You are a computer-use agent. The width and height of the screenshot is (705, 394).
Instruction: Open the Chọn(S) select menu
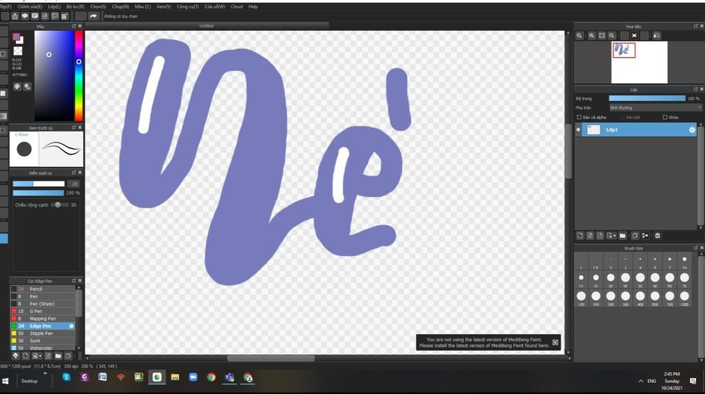pyautogui.click(x=98, y=7)
